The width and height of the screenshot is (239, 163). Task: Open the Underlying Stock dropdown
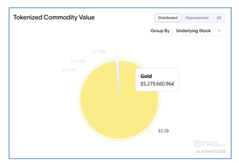tap(198, 31)
